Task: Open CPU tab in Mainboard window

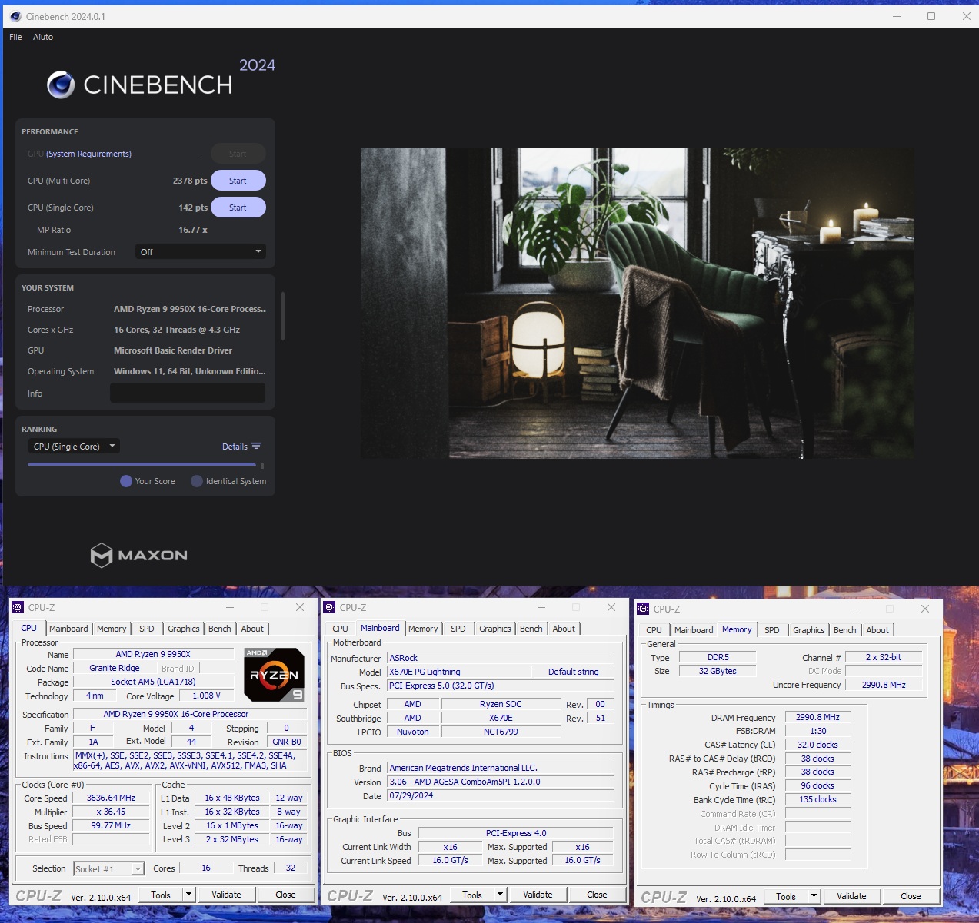Action: pos(340,629)
